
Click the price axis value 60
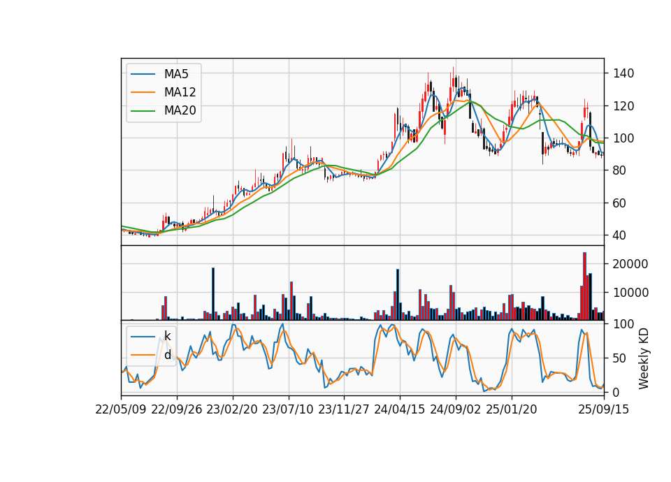point(620,203)
